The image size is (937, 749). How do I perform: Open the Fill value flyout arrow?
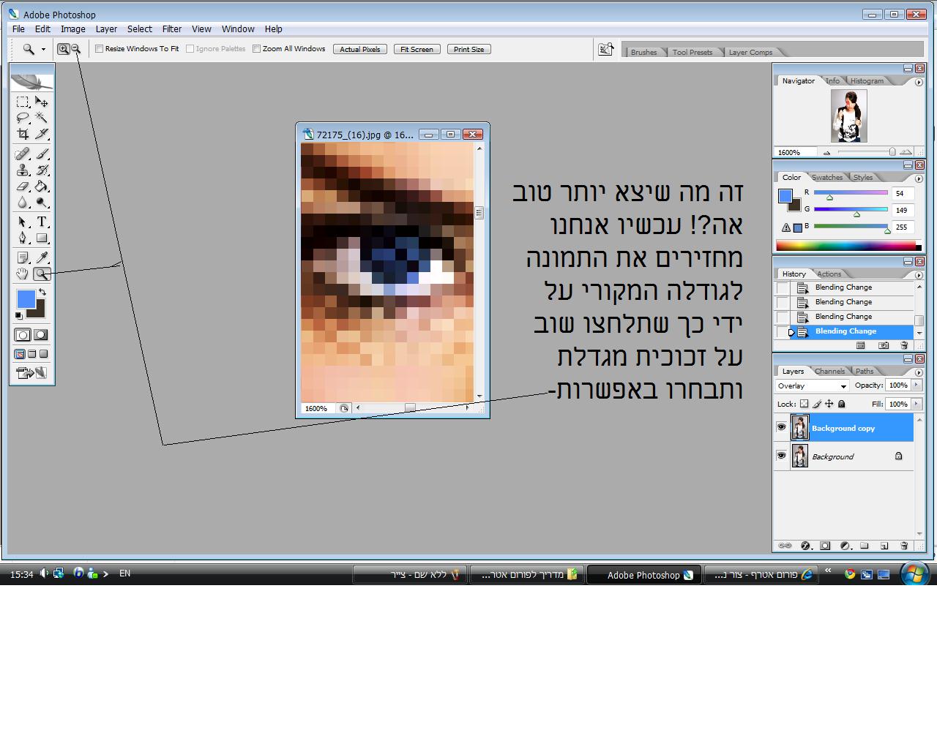[916, 404]
